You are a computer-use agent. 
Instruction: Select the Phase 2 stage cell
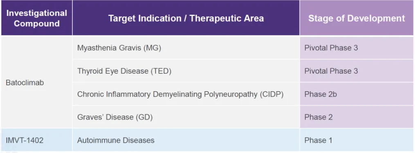click(x=357, y=117)
